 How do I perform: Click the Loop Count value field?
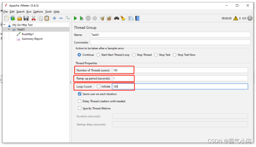pos(180,86)
